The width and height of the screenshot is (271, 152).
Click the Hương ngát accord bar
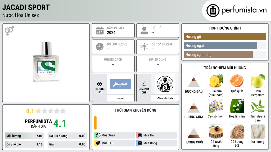(x=225, y=45)
